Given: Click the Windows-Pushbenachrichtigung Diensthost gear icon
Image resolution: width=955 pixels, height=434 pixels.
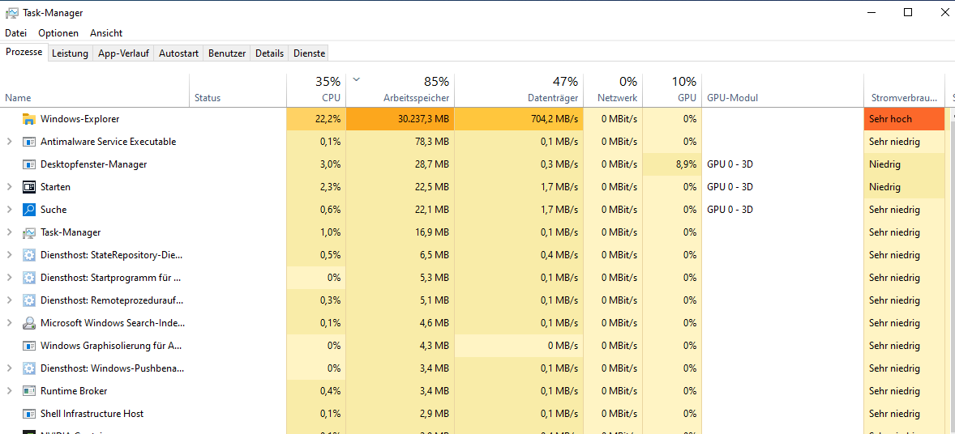Looking at the screenshot, I should click(x=28, y=368).
